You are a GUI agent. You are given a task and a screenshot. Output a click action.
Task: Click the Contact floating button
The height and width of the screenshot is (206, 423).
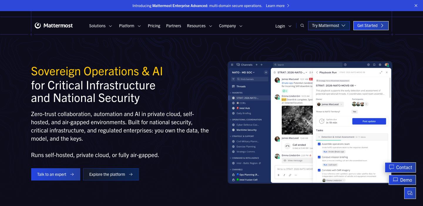coord(400,167)
